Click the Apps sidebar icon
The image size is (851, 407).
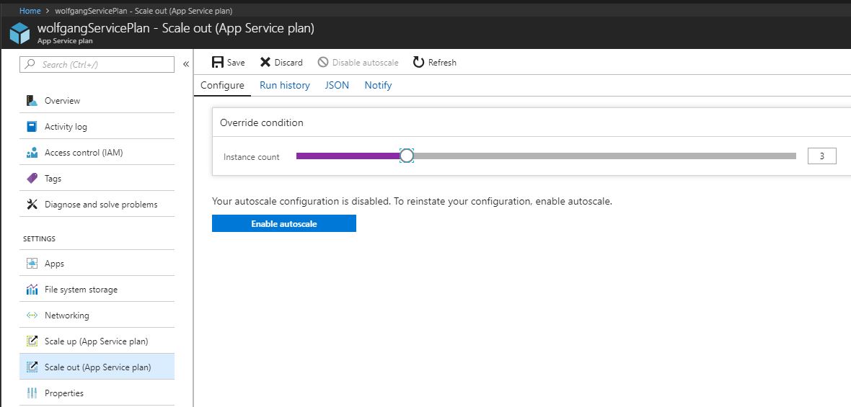tap(32, 264)
